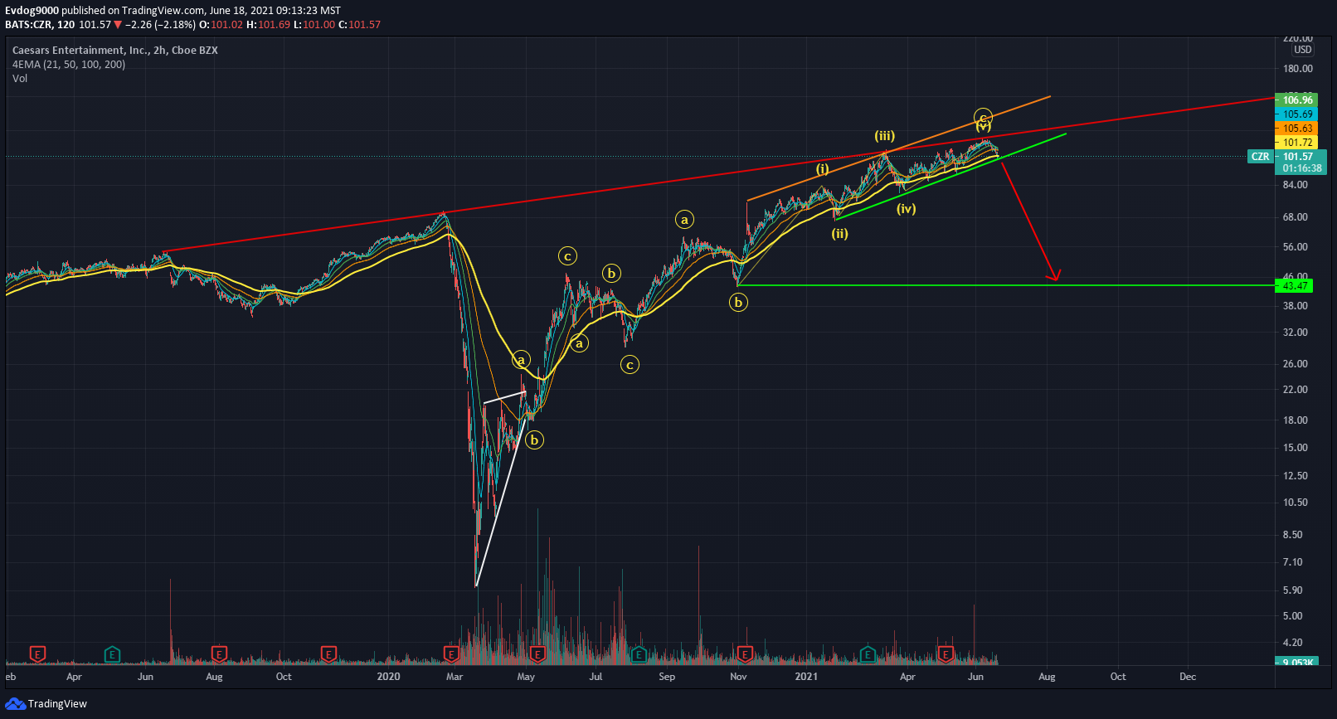Click the green 106.96 price label
1337x719 pixels.
(1297, 100)
